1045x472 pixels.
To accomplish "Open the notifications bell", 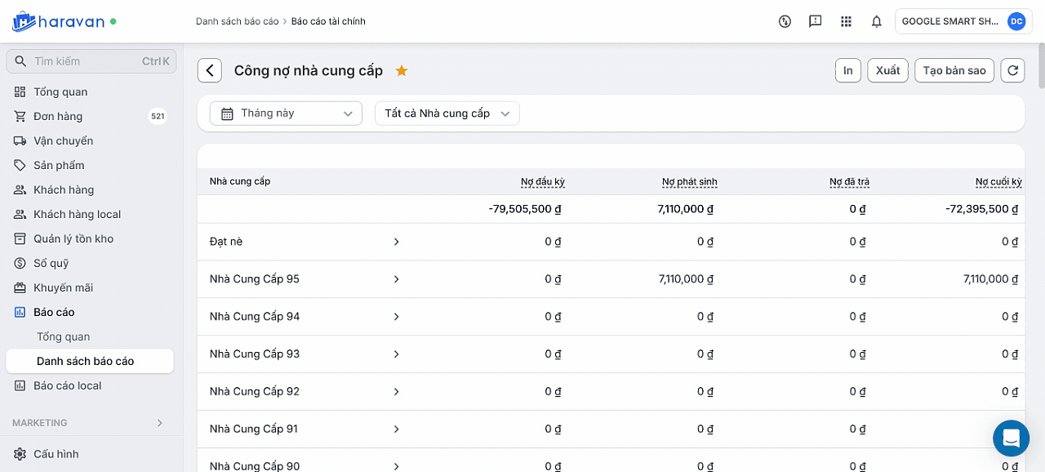I will (x=876, y=22).
